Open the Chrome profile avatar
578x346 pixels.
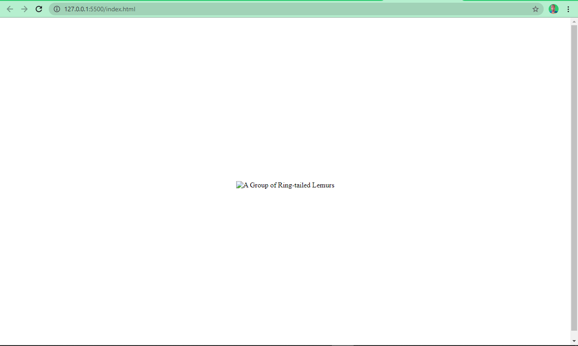tap(554, 9)
